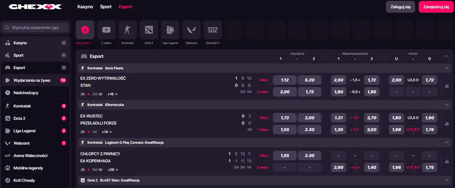This screenshot has height=188, width=455.
Task: Open +74 more markets for EX-RUSTEC
Action: tap(107, 132)
